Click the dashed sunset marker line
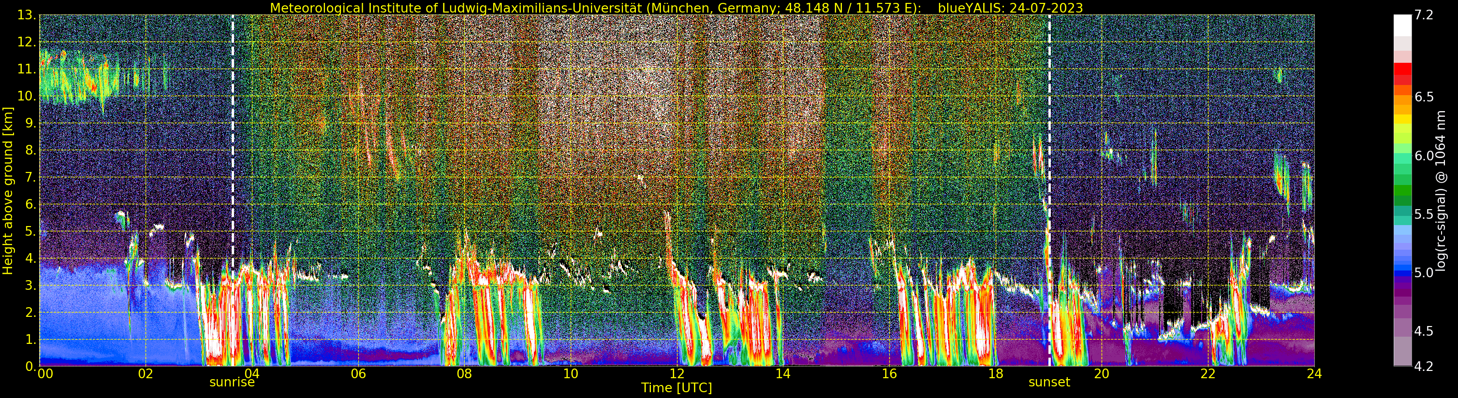1458x398 pixels. click(x=1049, y=190)
